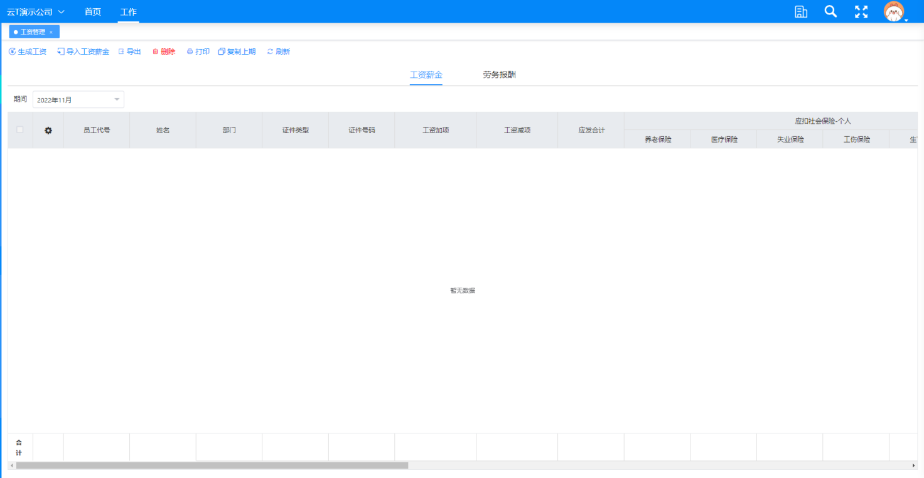Screen dimensions: 924x478
Task: Click the 姓名 column header
Action: click(163, 130)
